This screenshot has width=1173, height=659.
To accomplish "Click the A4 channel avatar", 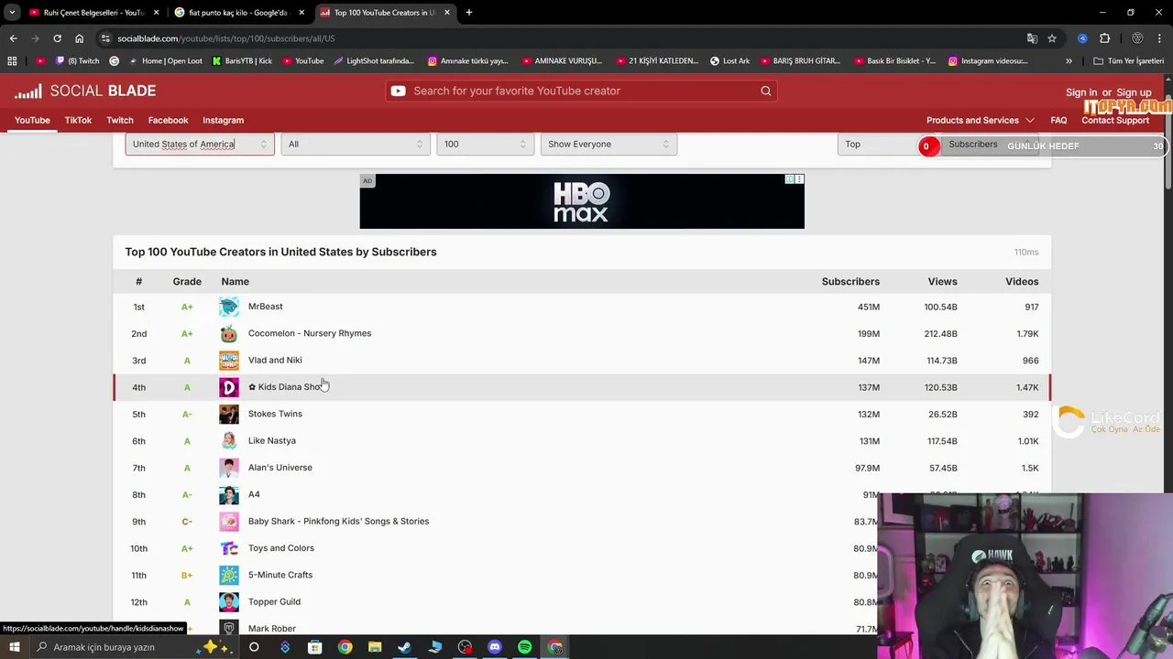I will (x=229, y=495).
